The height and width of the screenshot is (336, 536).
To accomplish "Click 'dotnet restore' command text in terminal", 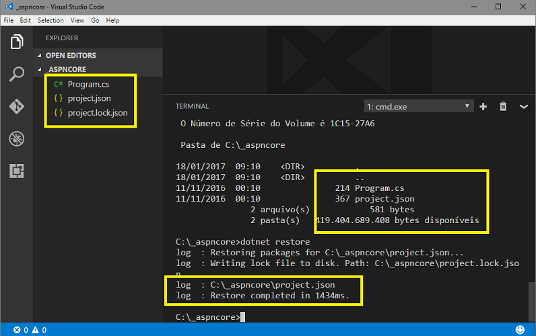I will 275,242.
